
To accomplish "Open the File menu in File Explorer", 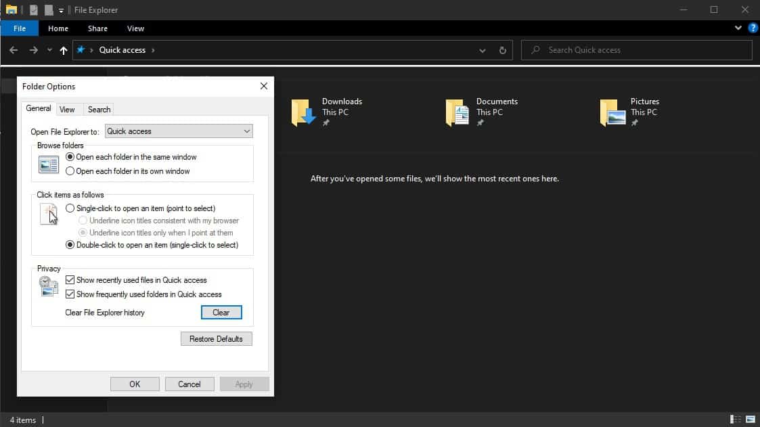I will (19, 28).
